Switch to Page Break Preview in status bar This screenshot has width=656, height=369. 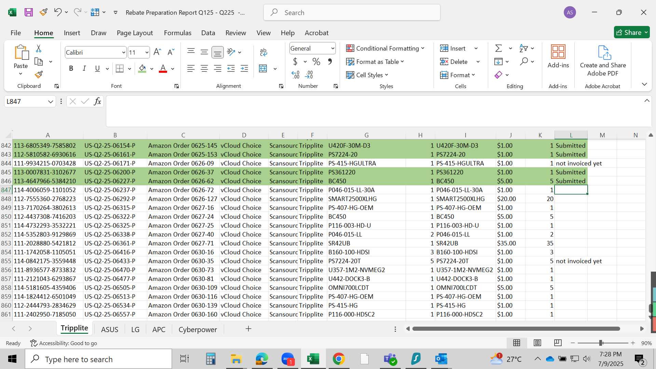pos(558,343)
